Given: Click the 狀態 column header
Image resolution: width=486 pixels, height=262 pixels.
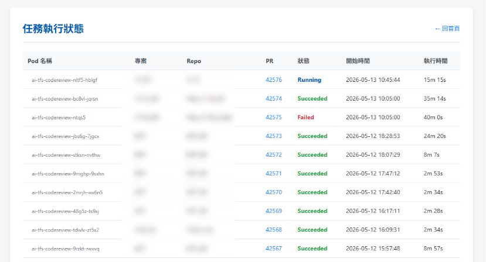Looking at the screenshot, I should (x=304, y=61).
